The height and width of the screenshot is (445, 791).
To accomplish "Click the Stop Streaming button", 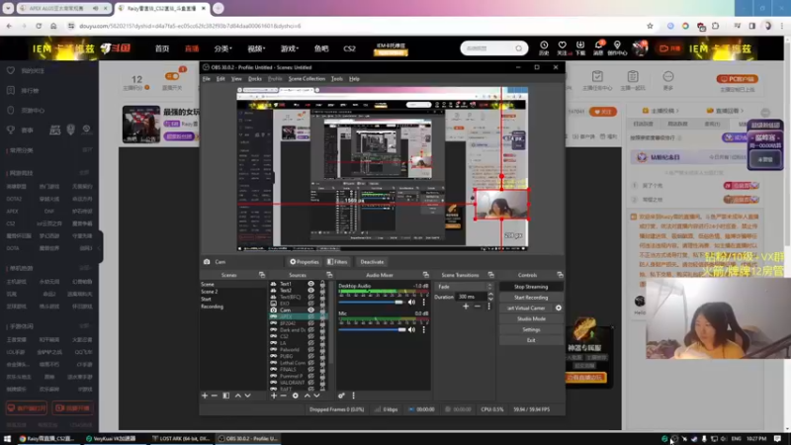I will click(531, 287).
